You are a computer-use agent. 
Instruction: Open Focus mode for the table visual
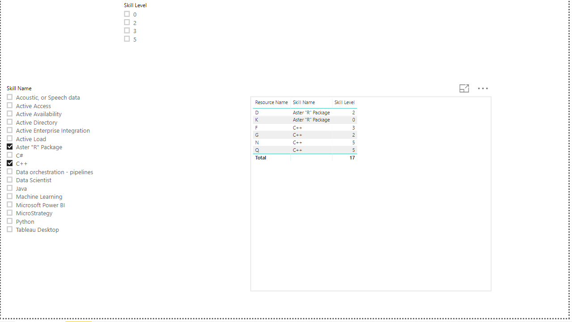[464, 88]
